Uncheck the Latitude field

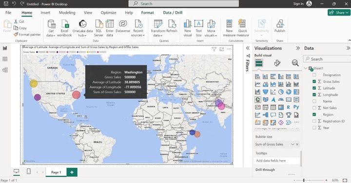point(314,88)
